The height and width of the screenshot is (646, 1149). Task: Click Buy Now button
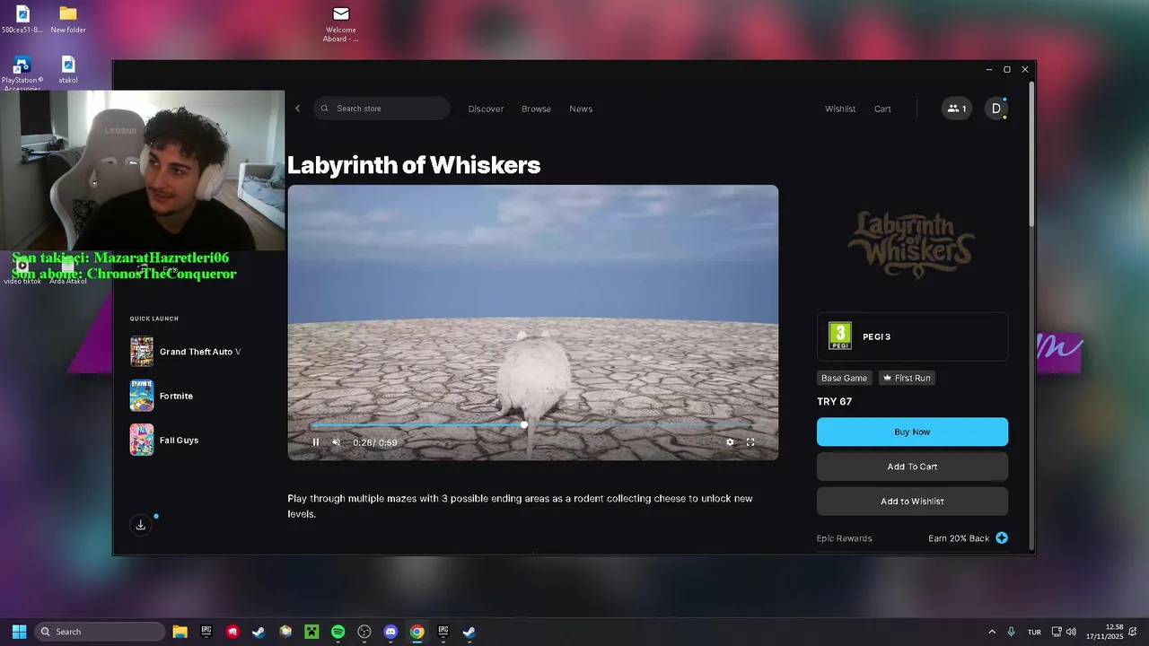pyautogui.click(x=912, y=432)
